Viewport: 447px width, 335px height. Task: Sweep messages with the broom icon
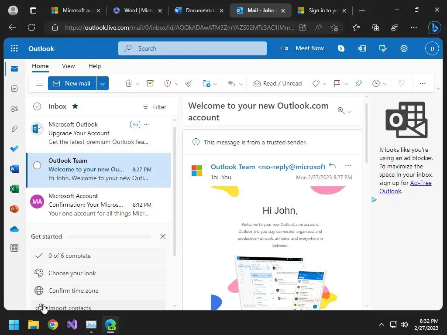point(189,83)
